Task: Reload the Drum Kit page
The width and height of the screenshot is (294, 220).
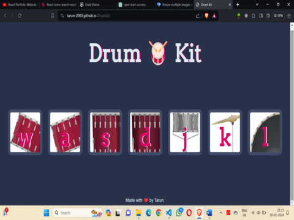Action: pos(20,16)
